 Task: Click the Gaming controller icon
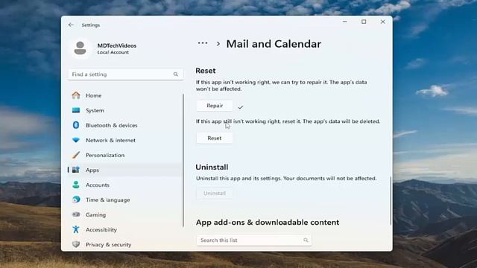[x=76, y=214]
